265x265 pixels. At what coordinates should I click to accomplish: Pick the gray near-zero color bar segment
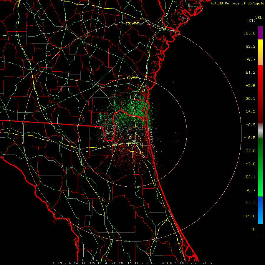click(x=260, y=131)
